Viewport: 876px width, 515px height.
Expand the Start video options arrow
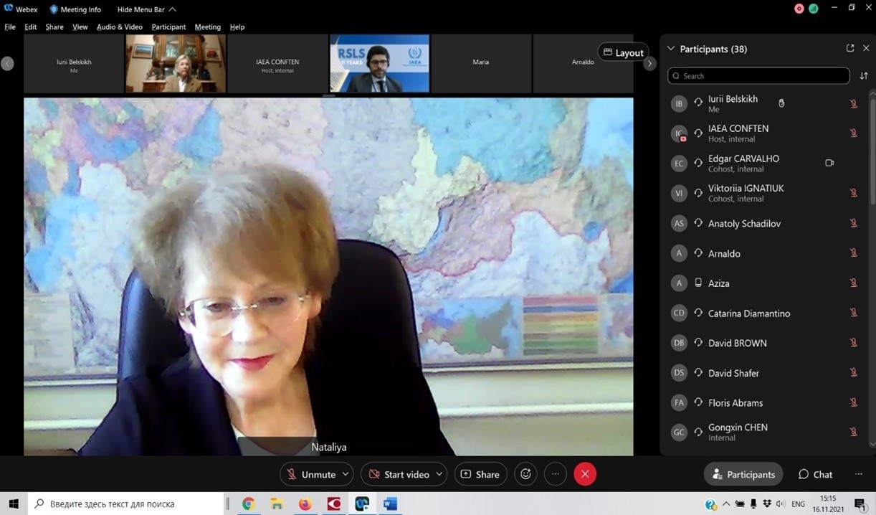click(x=439, y=474)
